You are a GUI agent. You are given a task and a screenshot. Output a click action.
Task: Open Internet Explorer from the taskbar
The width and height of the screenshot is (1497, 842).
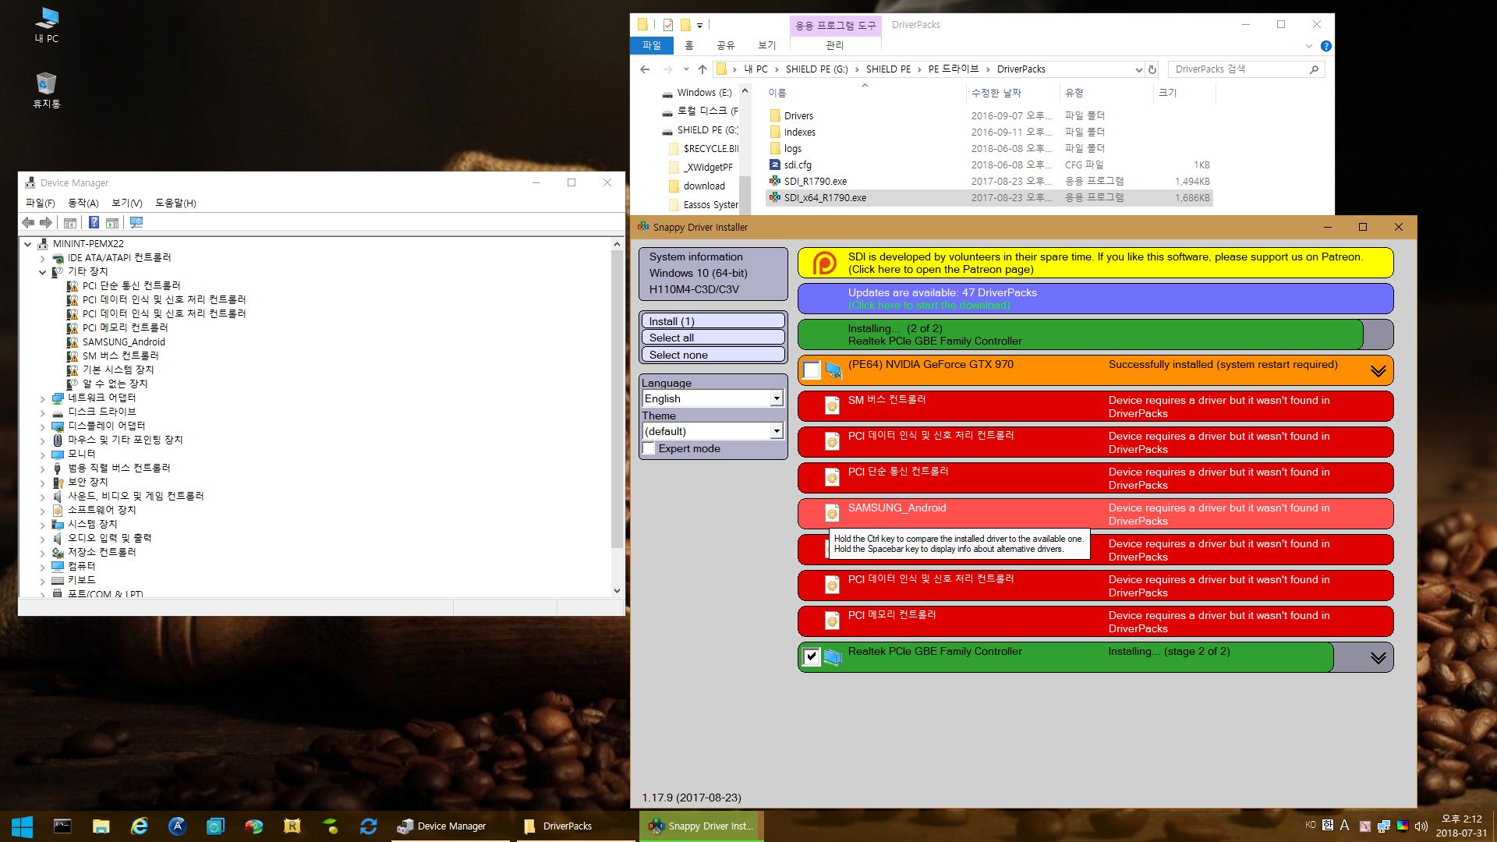pos(140,826)
